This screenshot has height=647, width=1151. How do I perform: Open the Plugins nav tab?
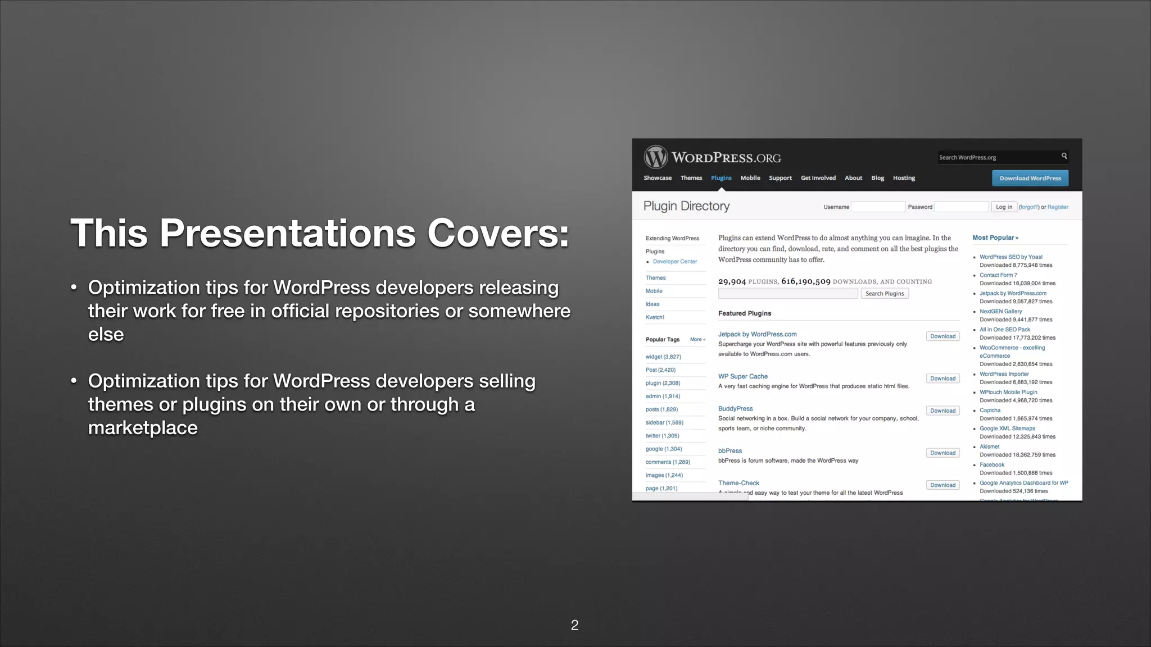click(x=721, y=178)
